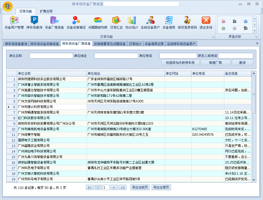Select row 广州市科马电子有限公司

tap(129, 179)
